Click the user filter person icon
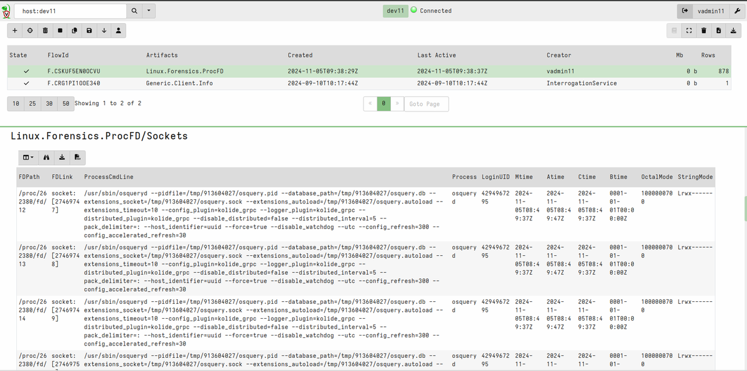 tap(118, 30)
